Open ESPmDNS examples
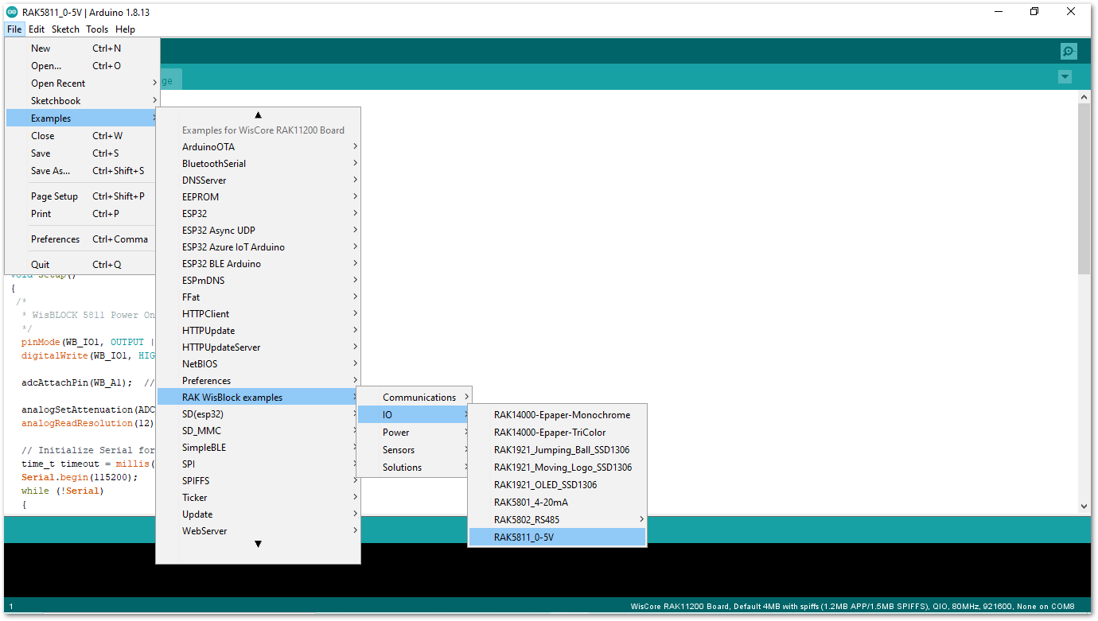The width and height of the screenshot is (1098, 621). click(259, 281)
